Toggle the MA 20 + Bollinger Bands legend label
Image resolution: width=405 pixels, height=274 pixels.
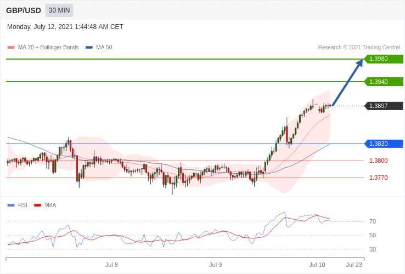[48, 48]
